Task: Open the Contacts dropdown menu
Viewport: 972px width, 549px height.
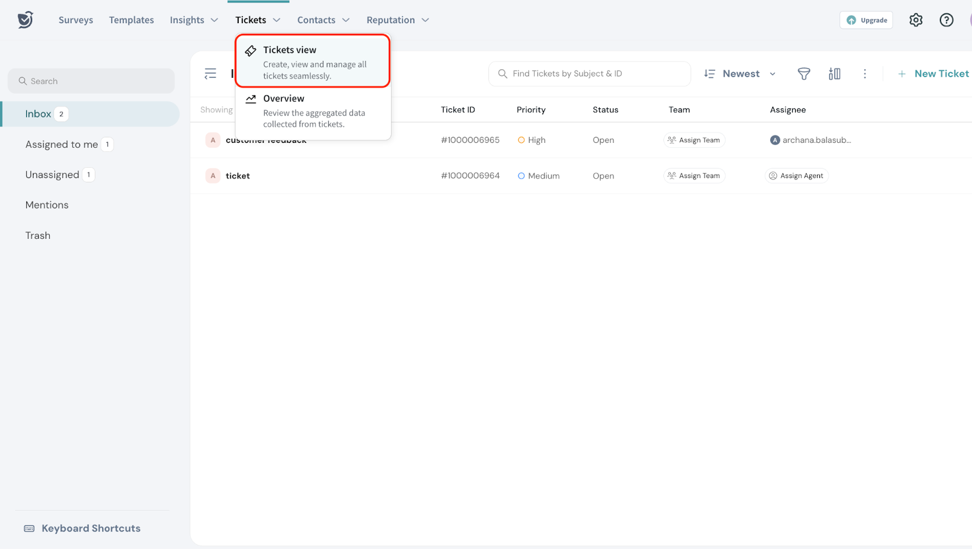Action: pyautogui.click(x=323, y=20)
